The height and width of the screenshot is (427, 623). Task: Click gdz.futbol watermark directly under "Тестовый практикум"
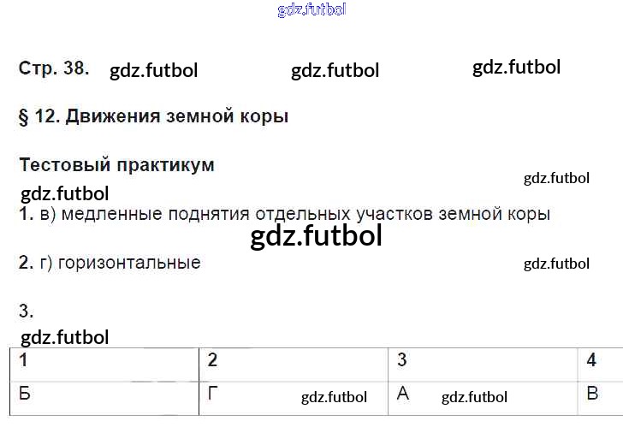[64, 193]
